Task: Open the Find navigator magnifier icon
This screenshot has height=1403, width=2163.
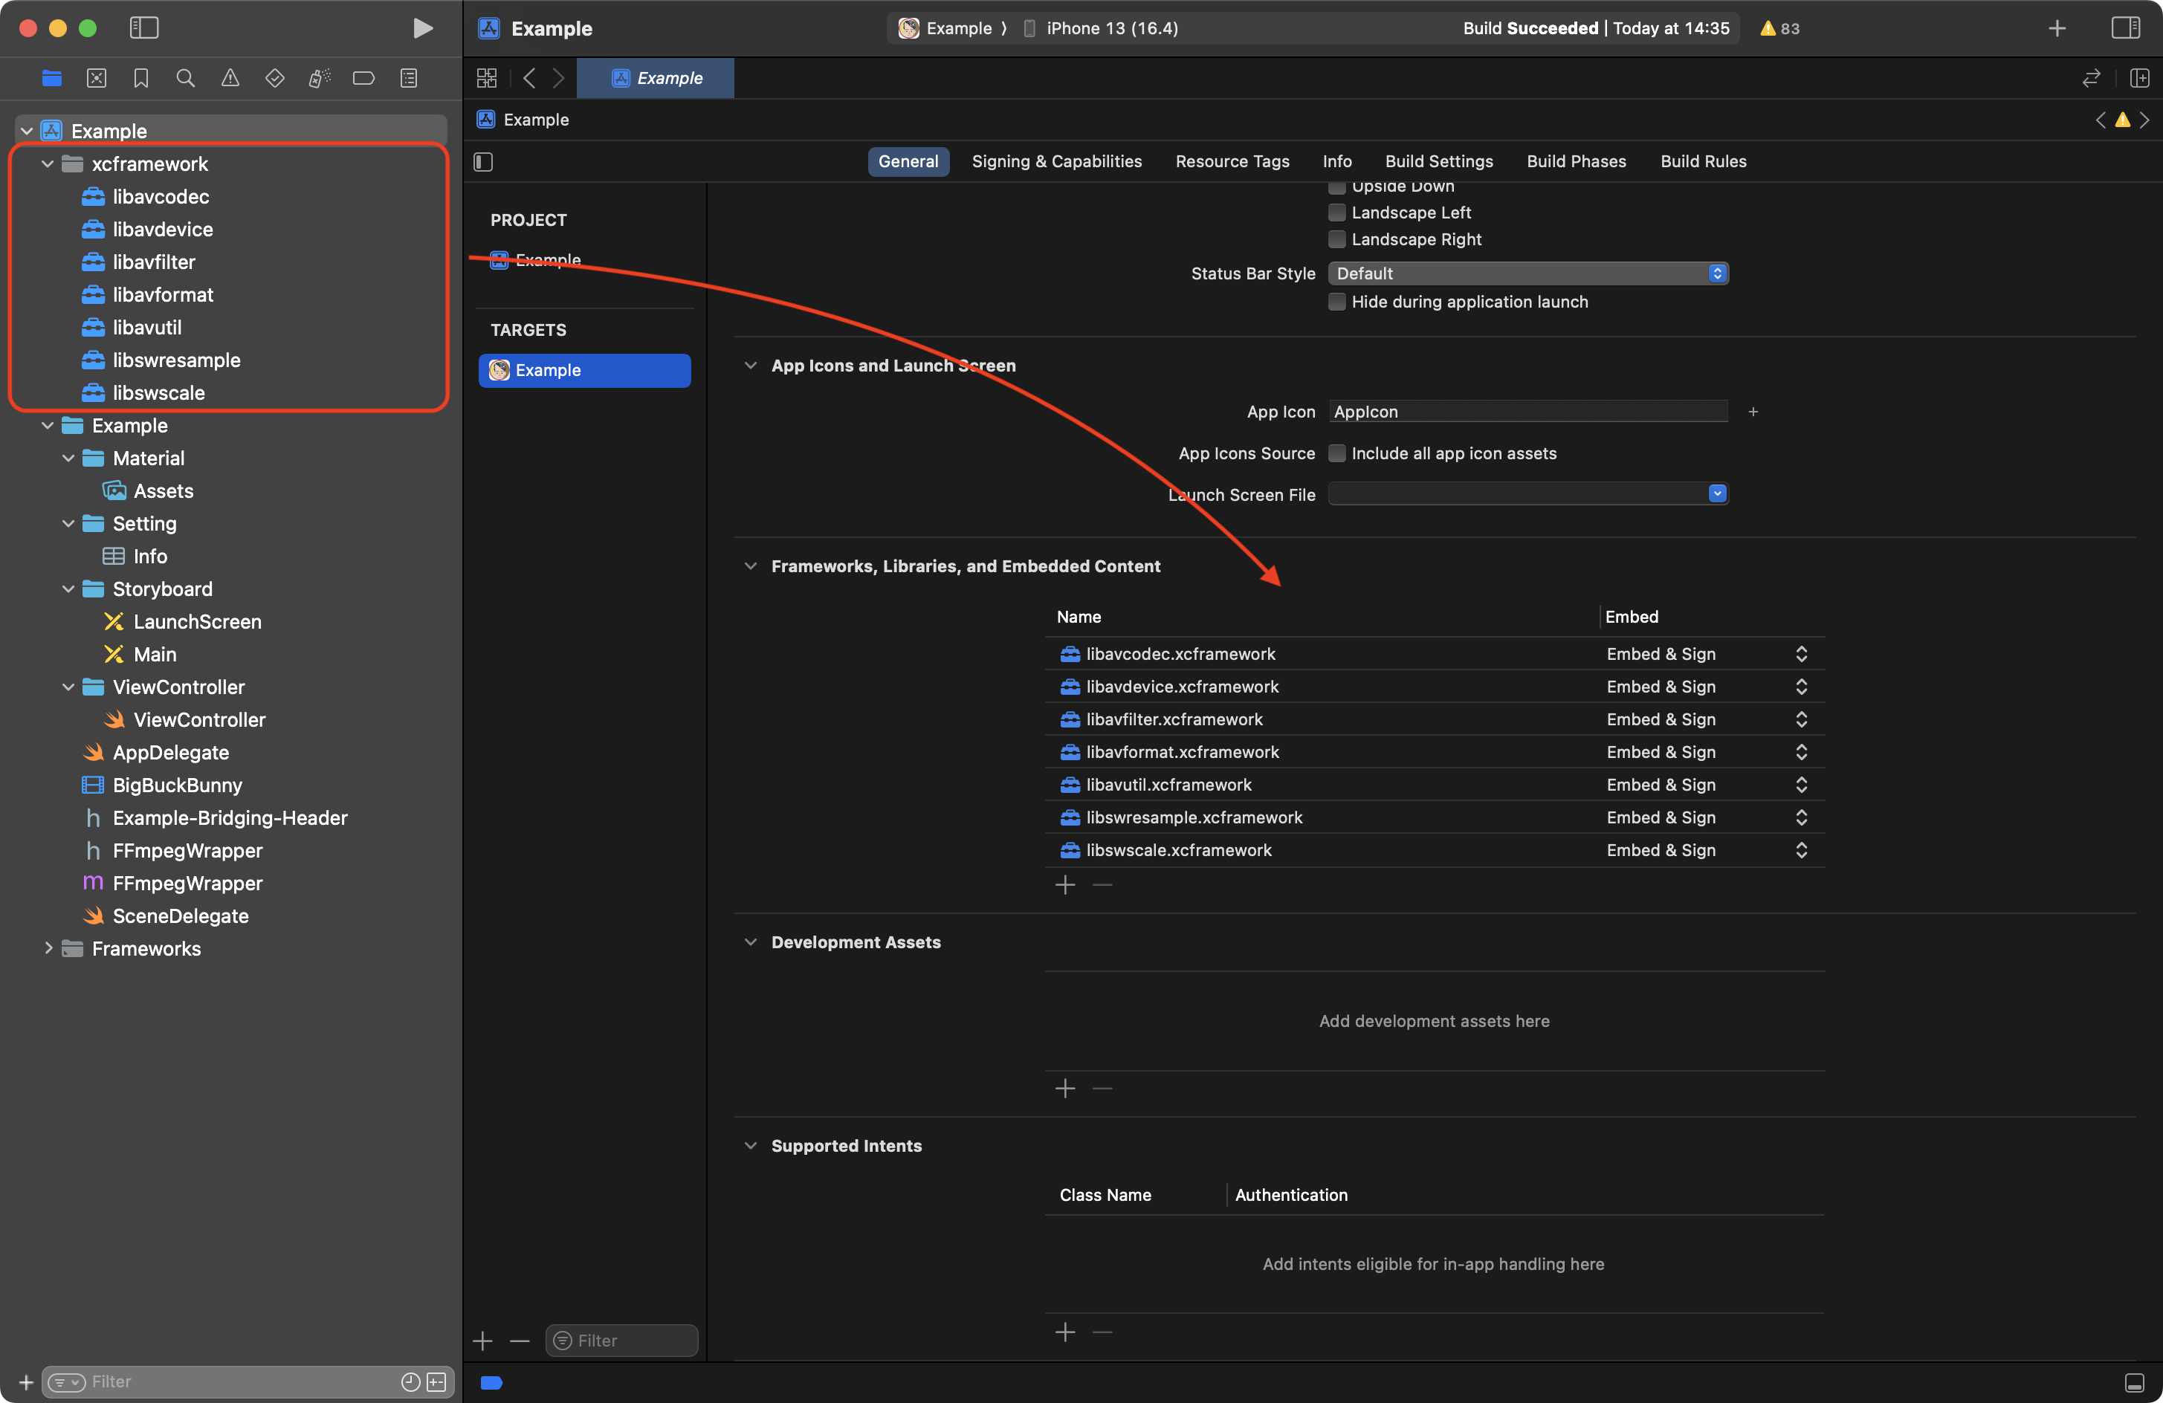Action: [x=185, y=78]
